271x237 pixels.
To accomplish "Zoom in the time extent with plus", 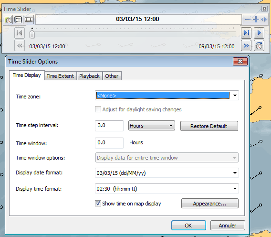I will click(x=256, y=20).
